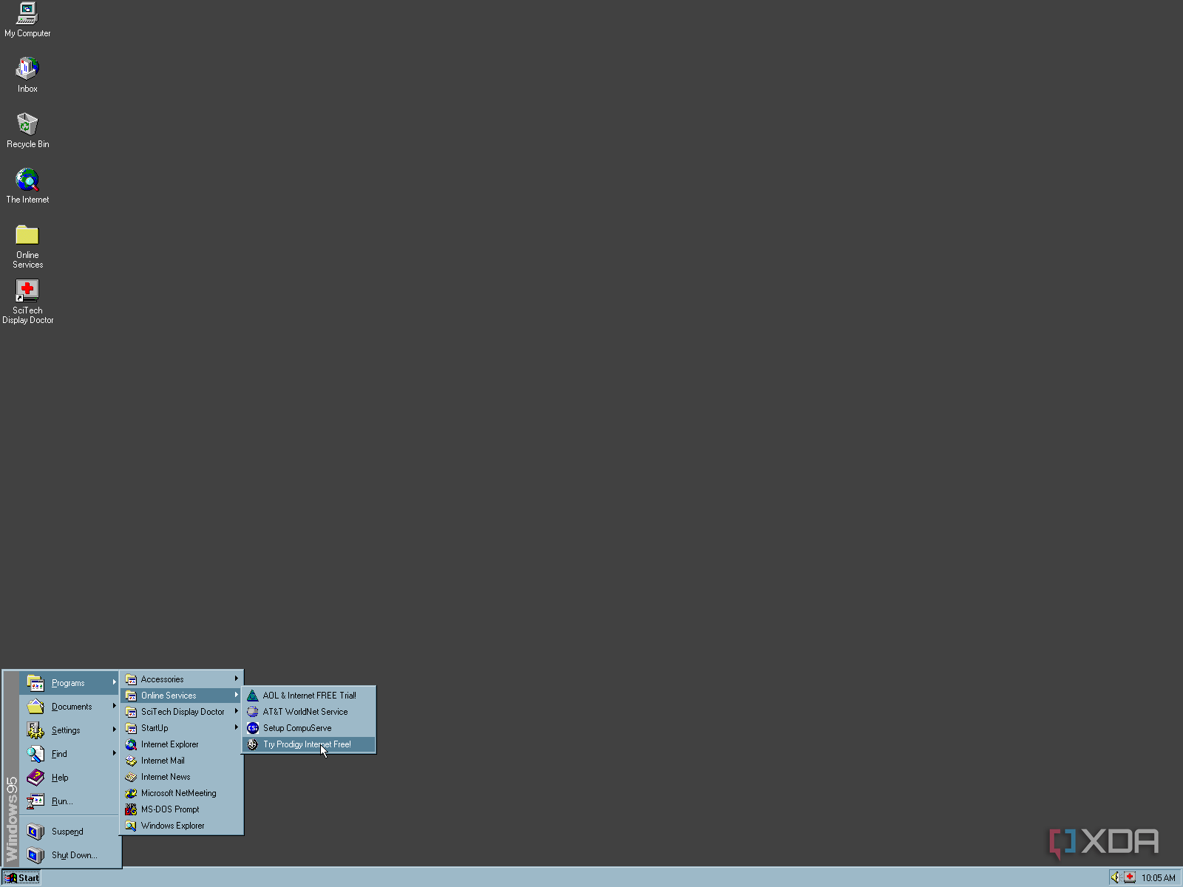
Task: Open the Online Services programs folder entry
Action: [x=182, y=696]
